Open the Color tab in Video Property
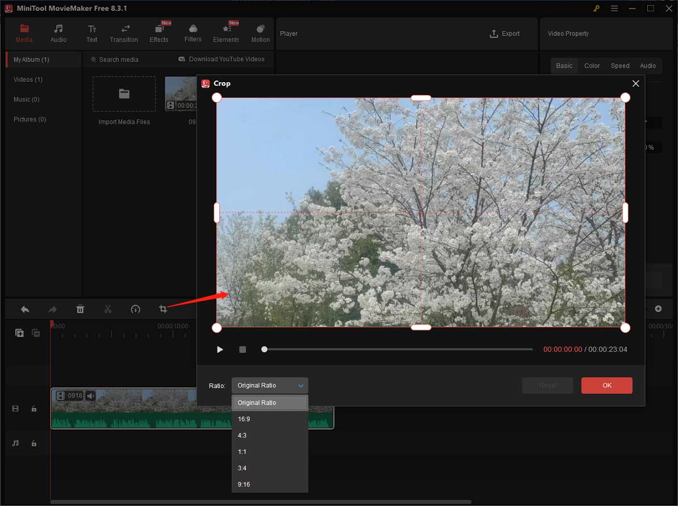 [592, 66]
